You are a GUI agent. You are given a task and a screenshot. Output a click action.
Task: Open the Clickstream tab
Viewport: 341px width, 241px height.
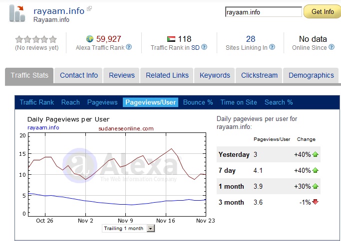point(259,75)
